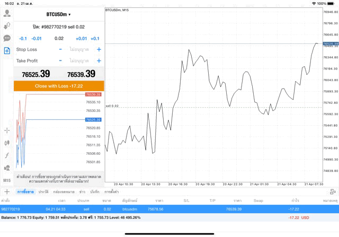Increase Stop Loss with plus button
Image resolution: width=339 pixels, height=237 pixels.
click(99, 49)
